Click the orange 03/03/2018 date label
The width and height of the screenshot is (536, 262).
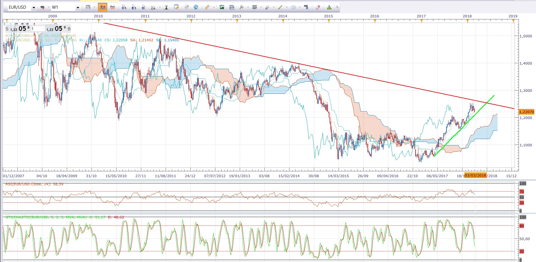475,176
